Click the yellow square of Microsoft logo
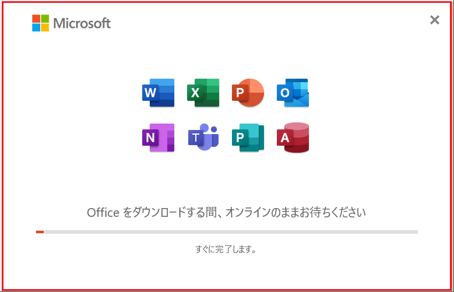 click(x=45, y=27)
